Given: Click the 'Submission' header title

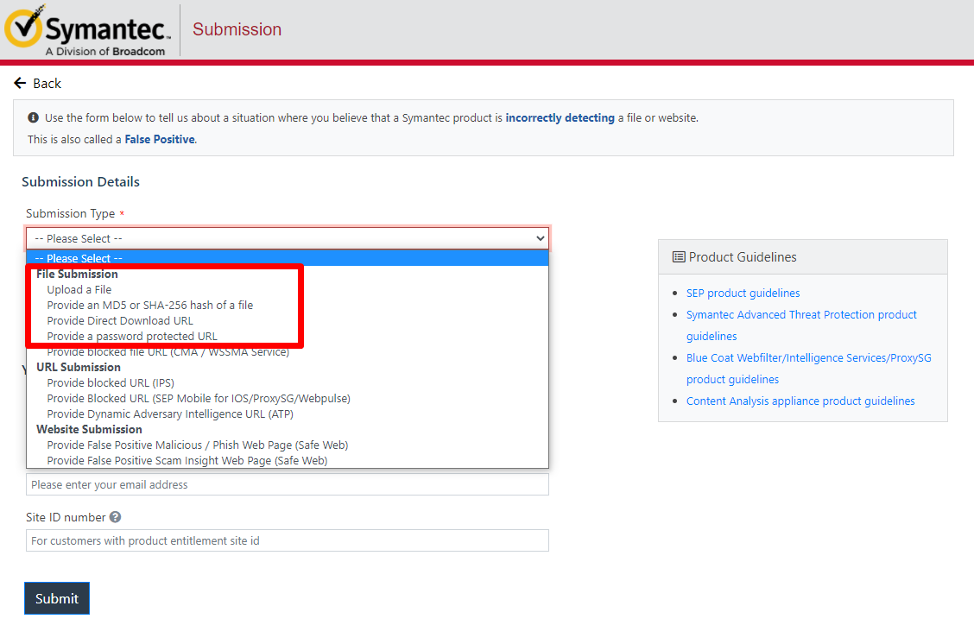Looking at the screenshot, I should tap(237, 29).
